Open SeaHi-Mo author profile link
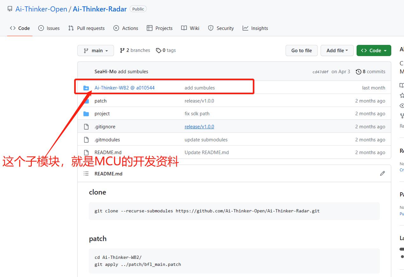 [x=105, y=72]
